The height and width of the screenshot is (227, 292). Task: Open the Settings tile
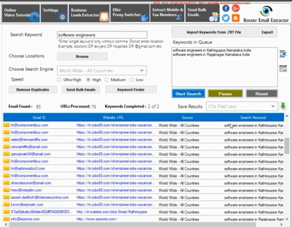pos(54,13)
